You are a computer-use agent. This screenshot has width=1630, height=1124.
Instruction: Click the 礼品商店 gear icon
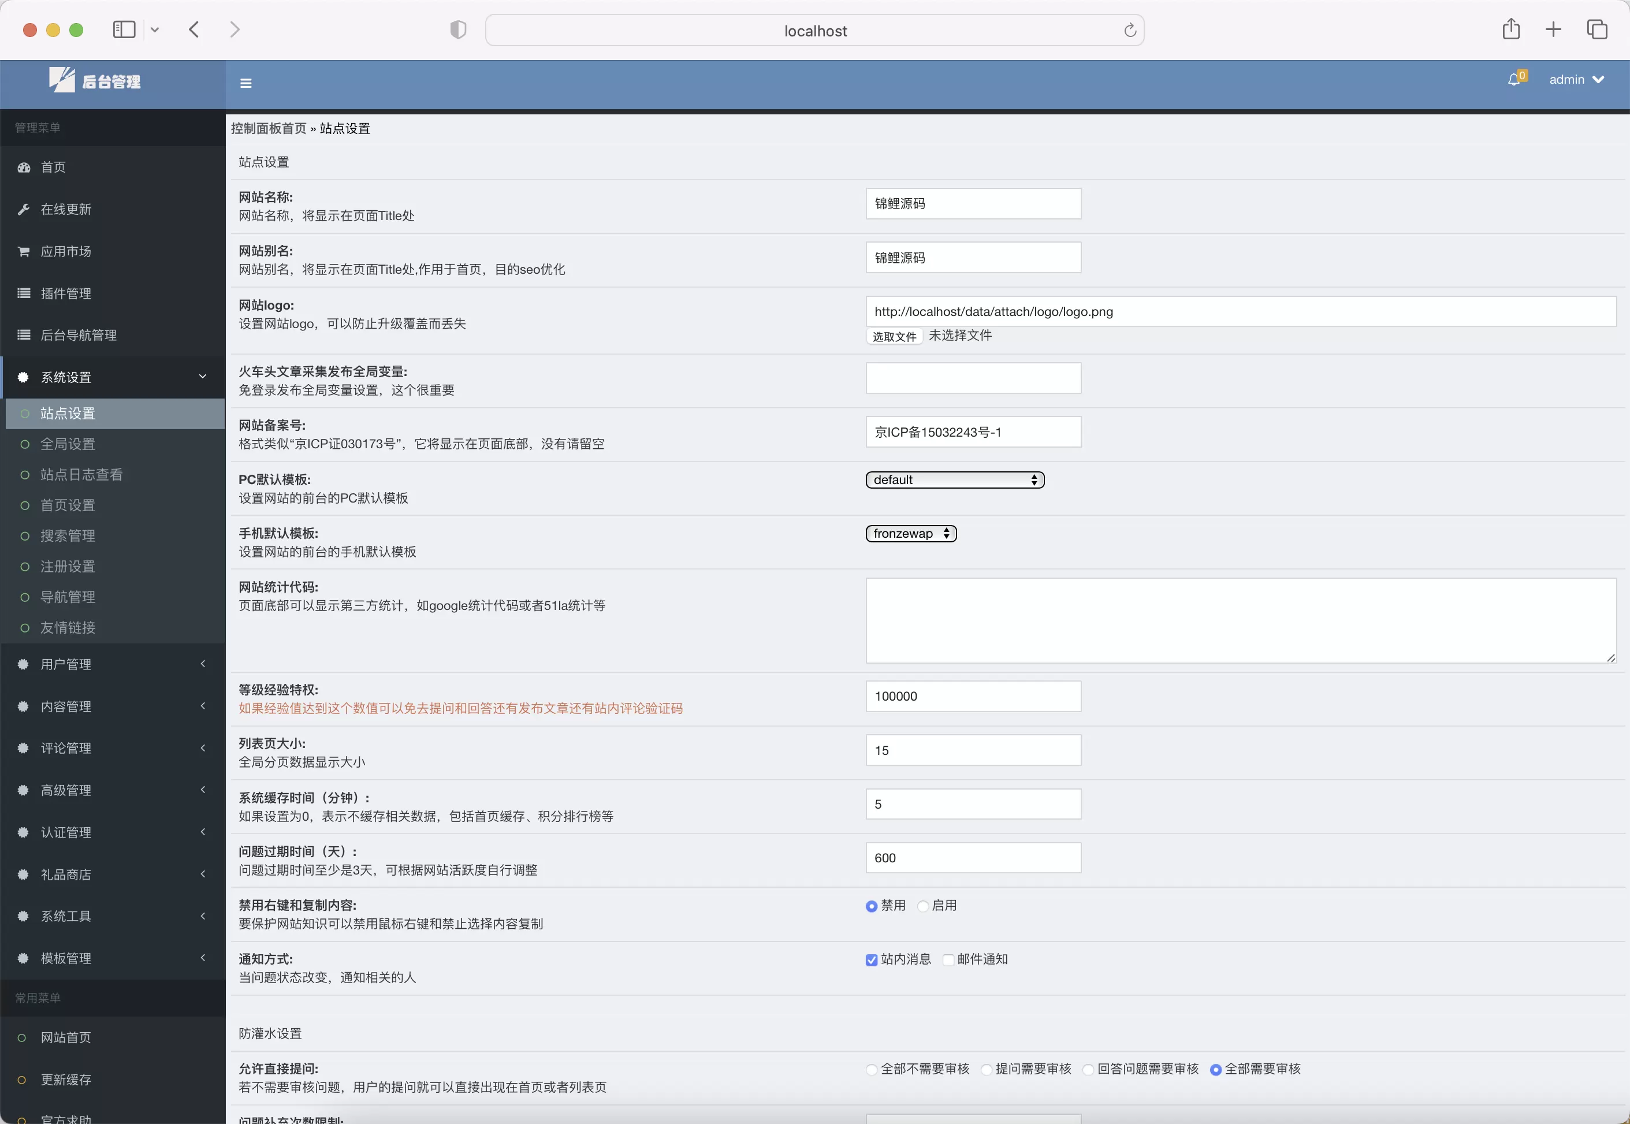tap(23, 874)
